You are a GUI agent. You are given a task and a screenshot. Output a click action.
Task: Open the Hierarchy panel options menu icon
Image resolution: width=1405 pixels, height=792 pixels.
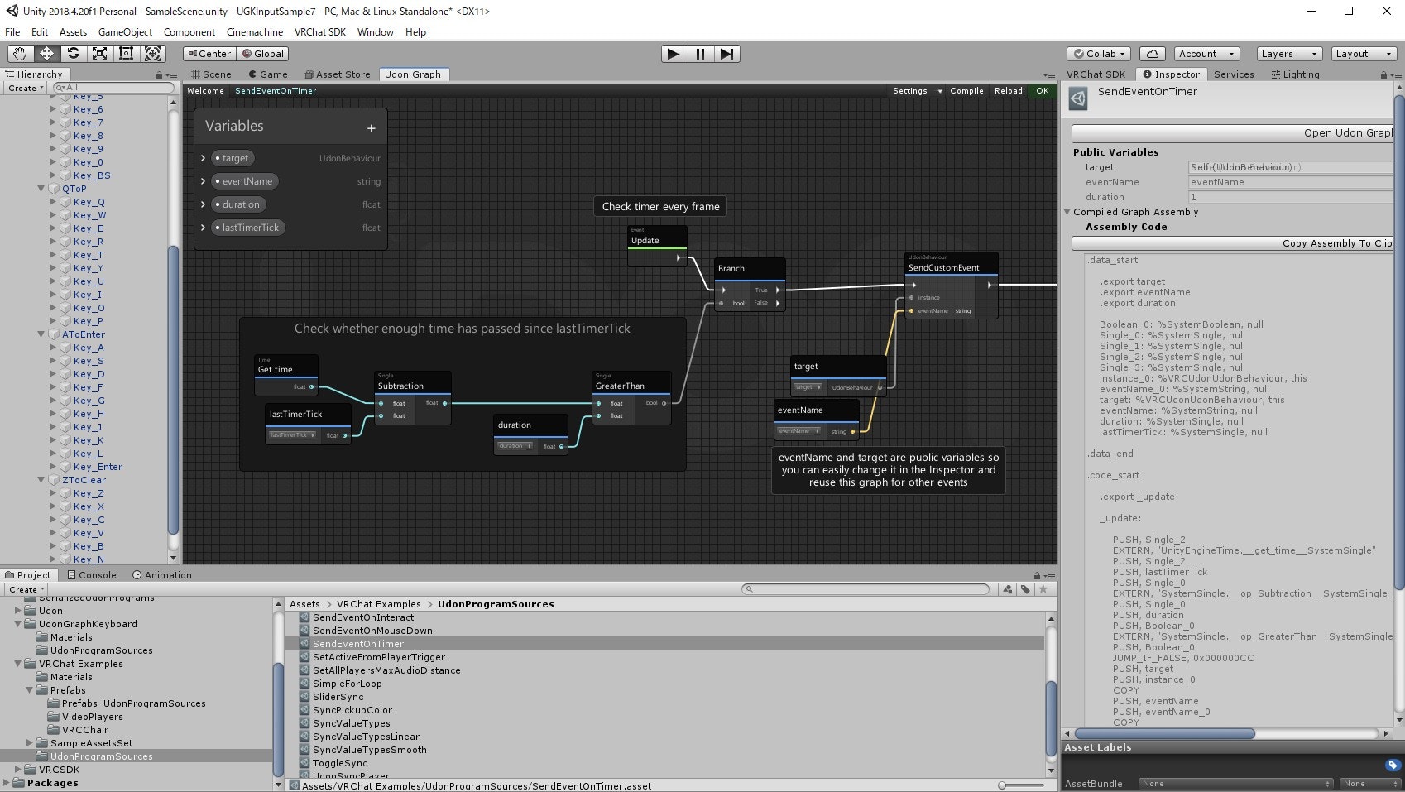pos(171,74)
